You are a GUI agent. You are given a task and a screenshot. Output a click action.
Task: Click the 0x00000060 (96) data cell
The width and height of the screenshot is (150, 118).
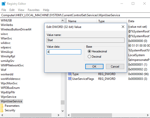point(138,74)
